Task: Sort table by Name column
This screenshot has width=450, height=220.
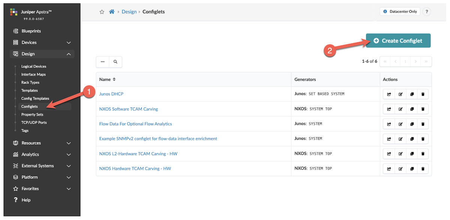Action: 107,79
